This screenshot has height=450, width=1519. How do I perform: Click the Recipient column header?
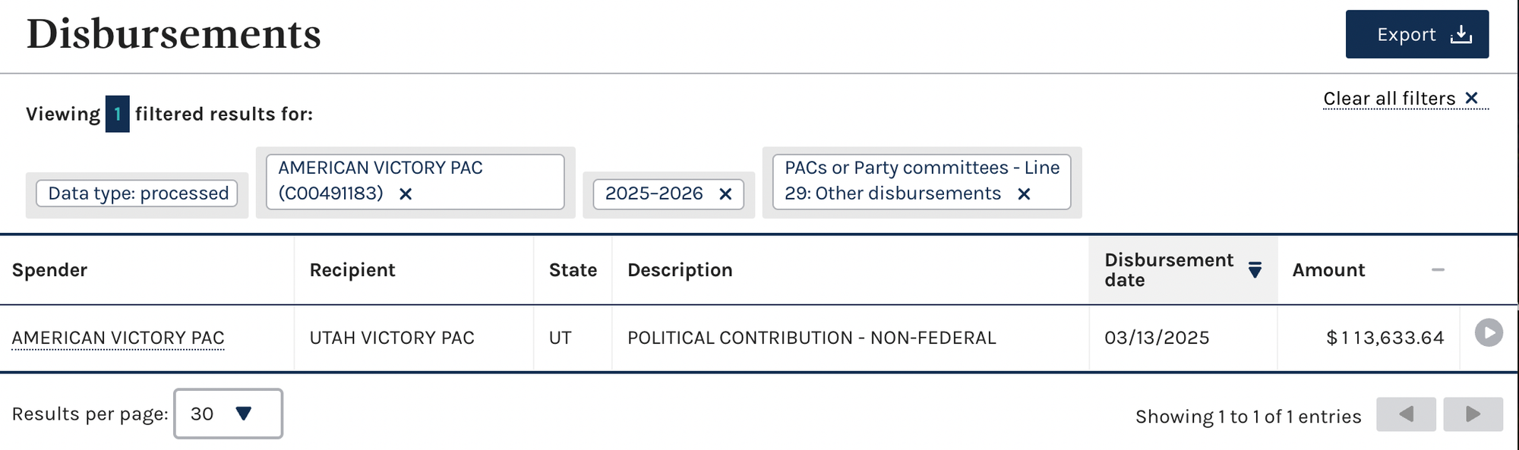[352, 270]
